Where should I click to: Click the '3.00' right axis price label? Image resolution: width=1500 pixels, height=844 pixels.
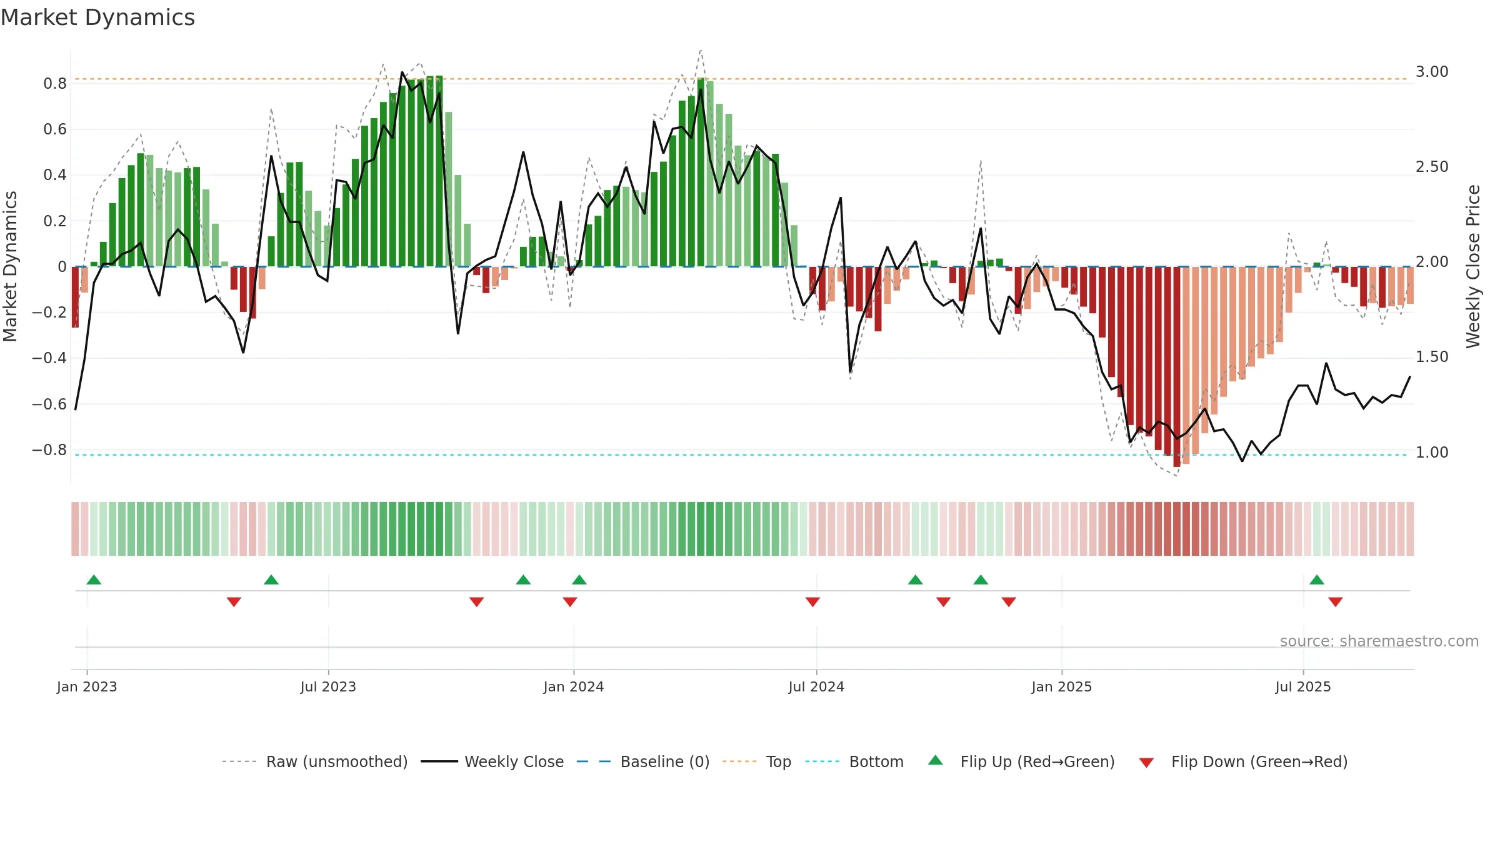[x=1432, y=72]
